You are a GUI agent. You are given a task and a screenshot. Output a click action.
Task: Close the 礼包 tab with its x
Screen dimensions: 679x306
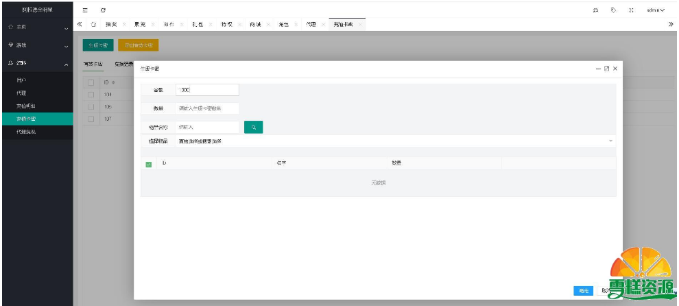click(211, 25)
